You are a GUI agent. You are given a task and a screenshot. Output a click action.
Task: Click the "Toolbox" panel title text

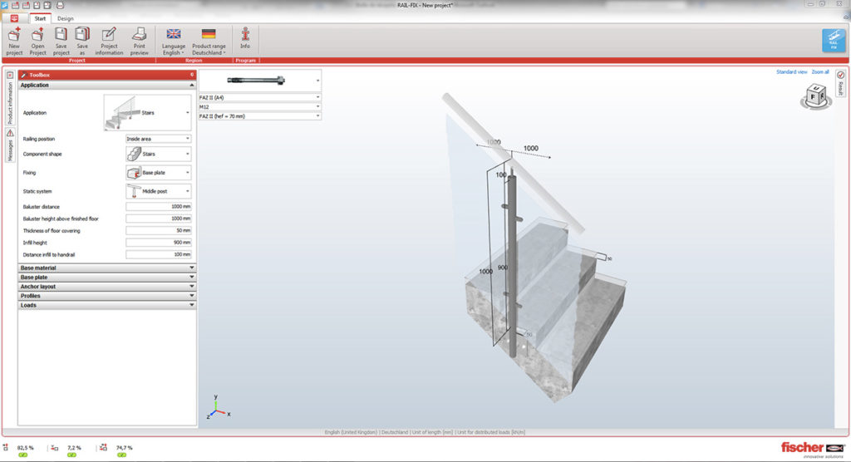40,75
